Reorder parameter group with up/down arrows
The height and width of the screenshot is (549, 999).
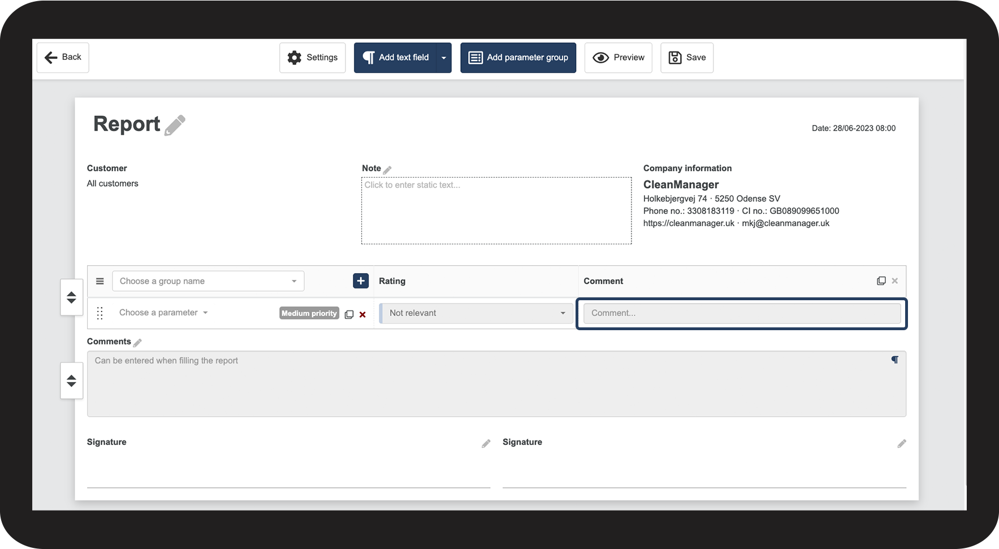(x=72, y=297)
